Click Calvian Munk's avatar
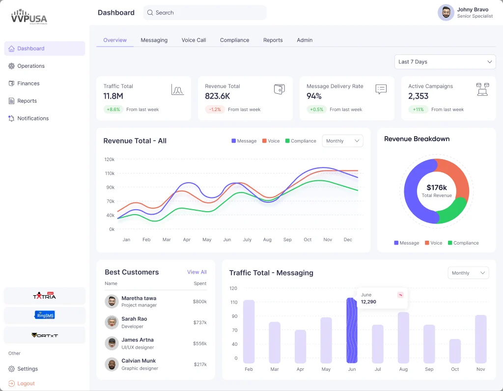503x391 pixels. click(112, 364)
